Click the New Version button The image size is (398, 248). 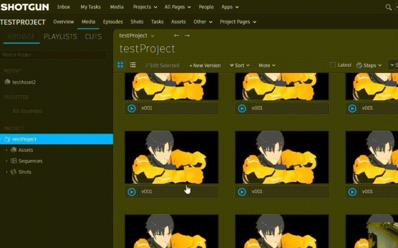click(x=205, y=65)
